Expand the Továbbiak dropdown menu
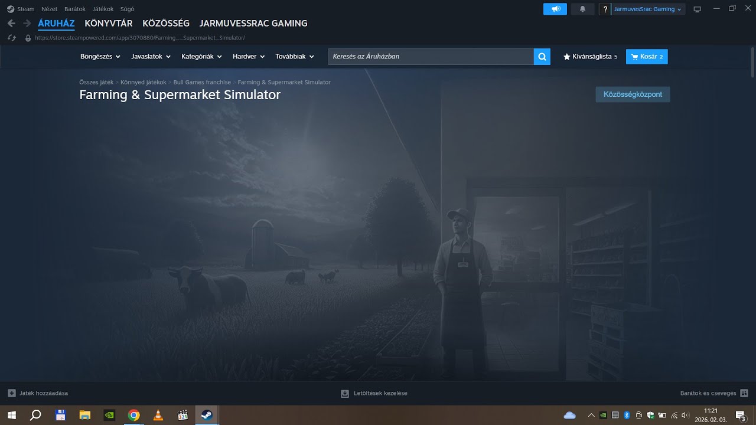Viewport: 756px width, 425px height. pos(295,57)
